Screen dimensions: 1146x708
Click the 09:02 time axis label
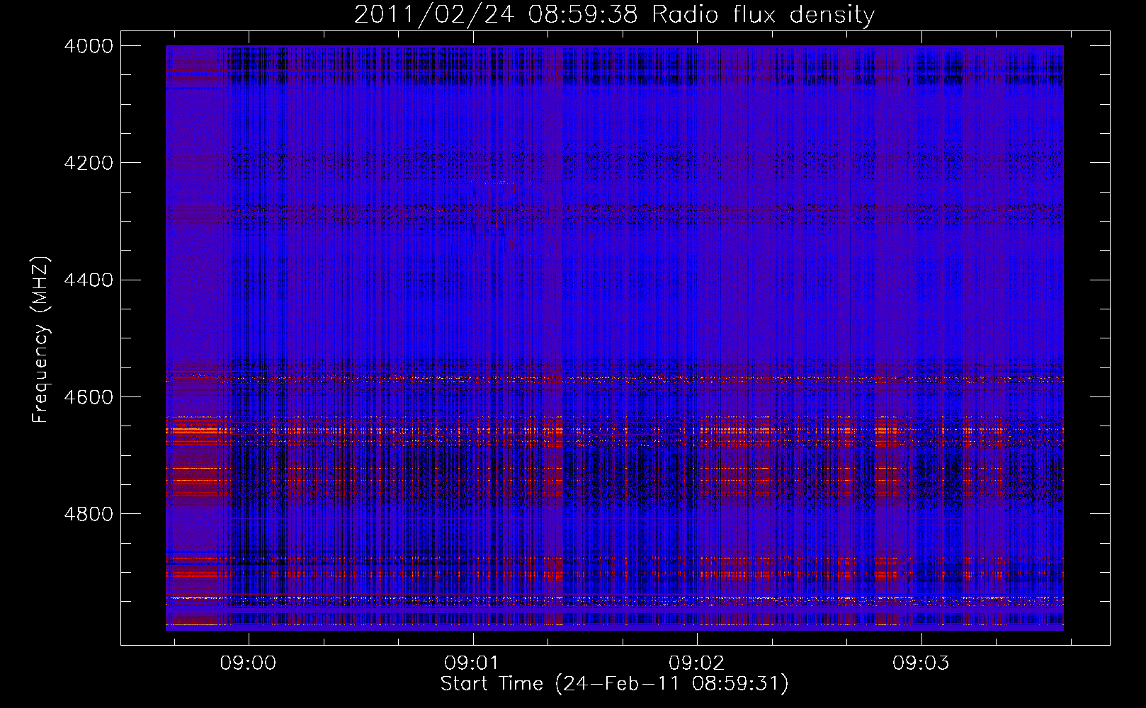(697, 663)
